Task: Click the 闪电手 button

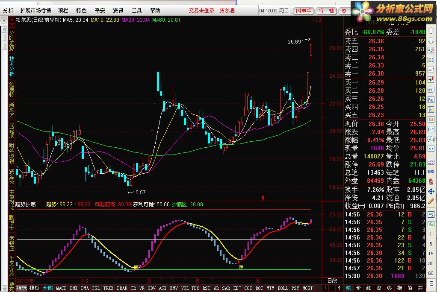Action: 304,11
